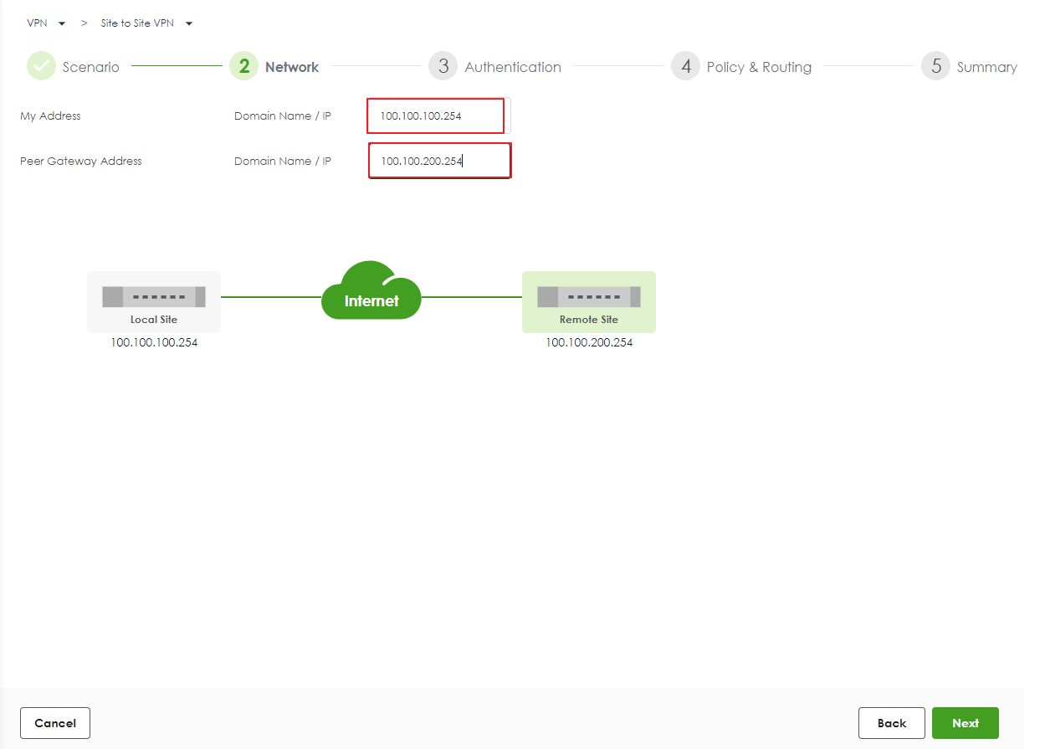Image resolution: width=1040 pixels, height=749 pixels.
Task: Select the Site to Site VPN breadcrumb
Action: (x=137, y=23)
